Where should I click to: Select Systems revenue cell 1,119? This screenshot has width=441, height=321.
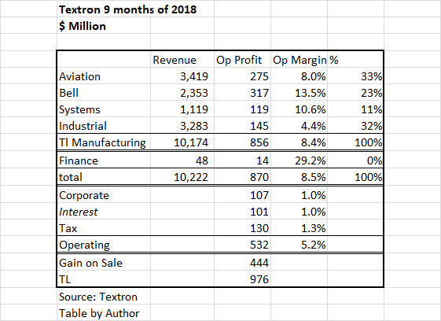point(182,109)
